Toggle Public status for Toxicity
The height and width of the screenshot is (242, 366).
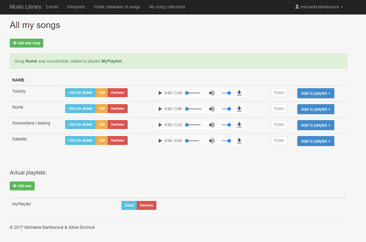[279, 93]
